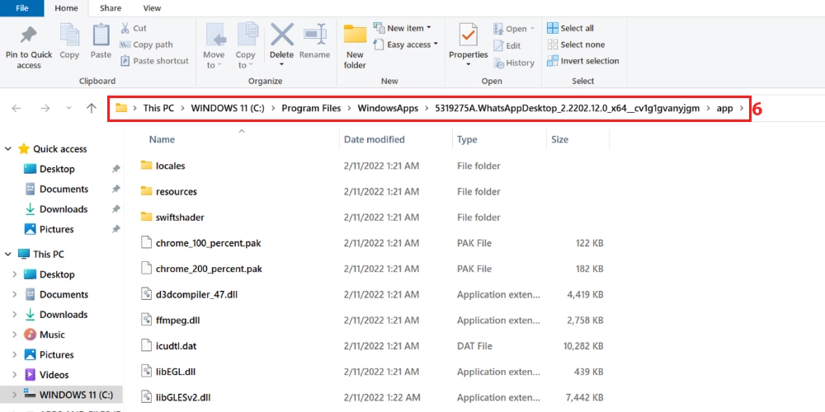Click the Up one level arrow
This screenshot has height=412, width=825.
pos(92,108)
